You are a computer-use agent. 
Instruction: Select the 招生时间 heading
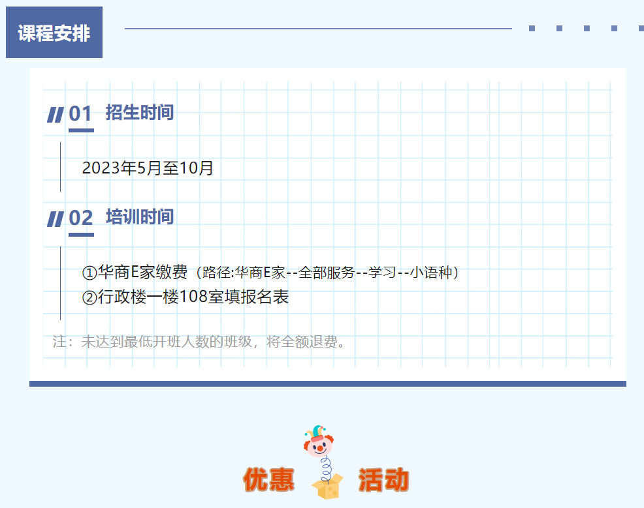(x=140, y=112)
